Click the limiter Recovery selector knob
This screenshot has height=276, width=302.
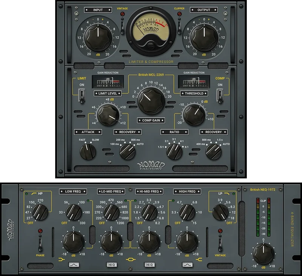(127, 152)
